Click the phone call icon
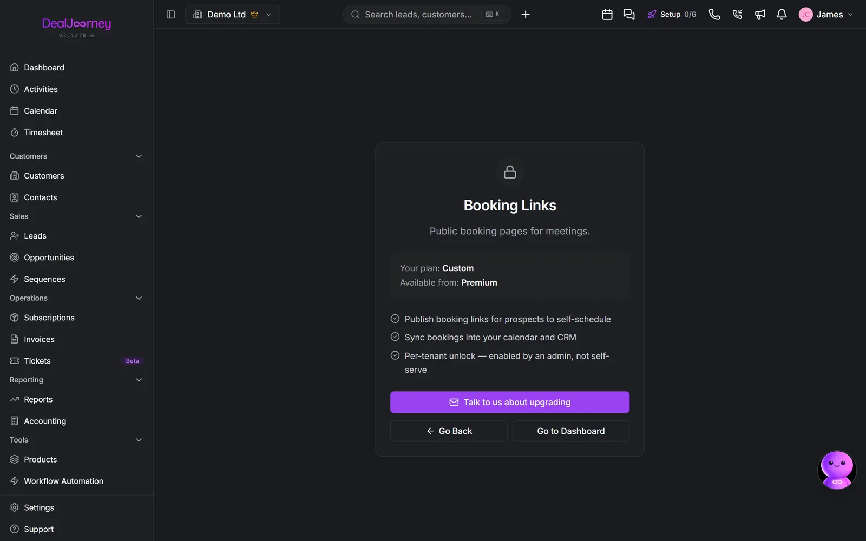This screenshot has height=541, width=866. tap(714, 15)
